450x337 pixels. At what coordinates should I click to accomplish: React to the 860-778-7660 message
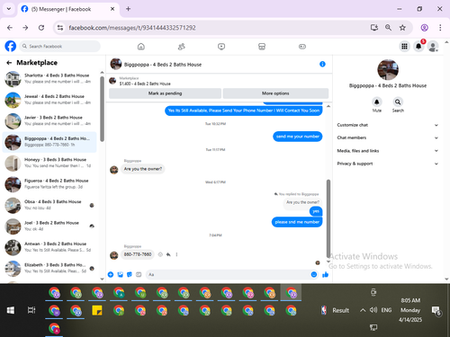click(x=160, y=254)
